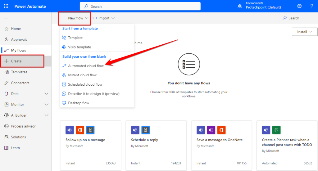The width and height of the screenshot is (318, 171).
Task: Click the Start from a template heading
Action: pos(80,29)
